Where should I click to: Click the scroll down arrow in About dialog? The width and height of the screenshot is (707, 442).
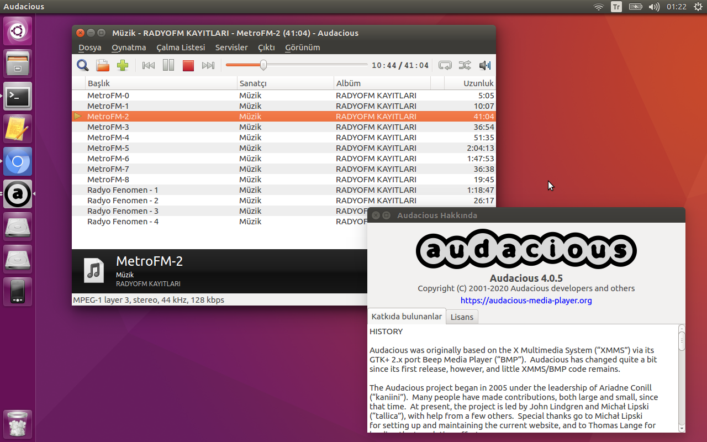click(682, 428)
